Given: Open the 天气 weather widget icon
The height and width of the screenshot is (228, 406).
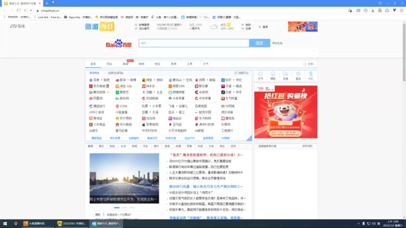Looking at the screenshot, I should 260,75.
